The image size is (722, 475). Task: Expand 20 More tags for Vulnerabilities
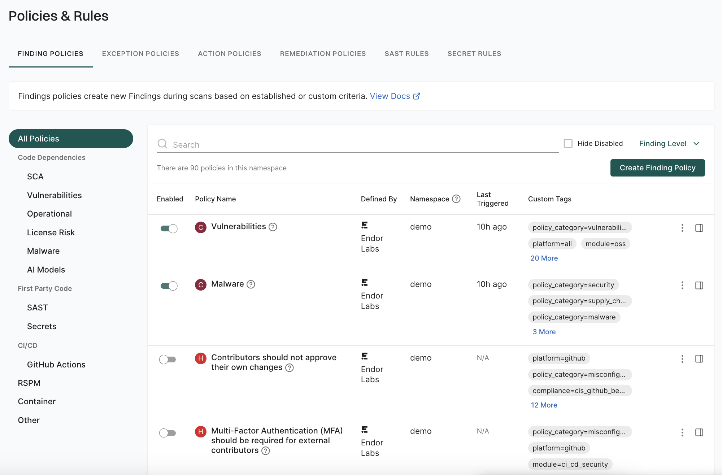544,258
